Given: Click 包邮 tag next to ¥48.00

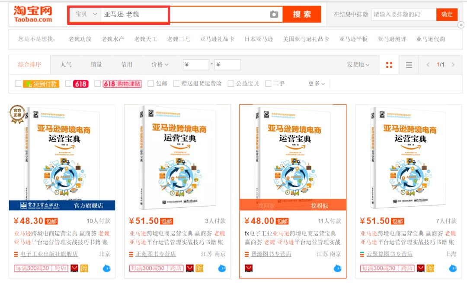Looking at the screenshot, I should [282, 221].
